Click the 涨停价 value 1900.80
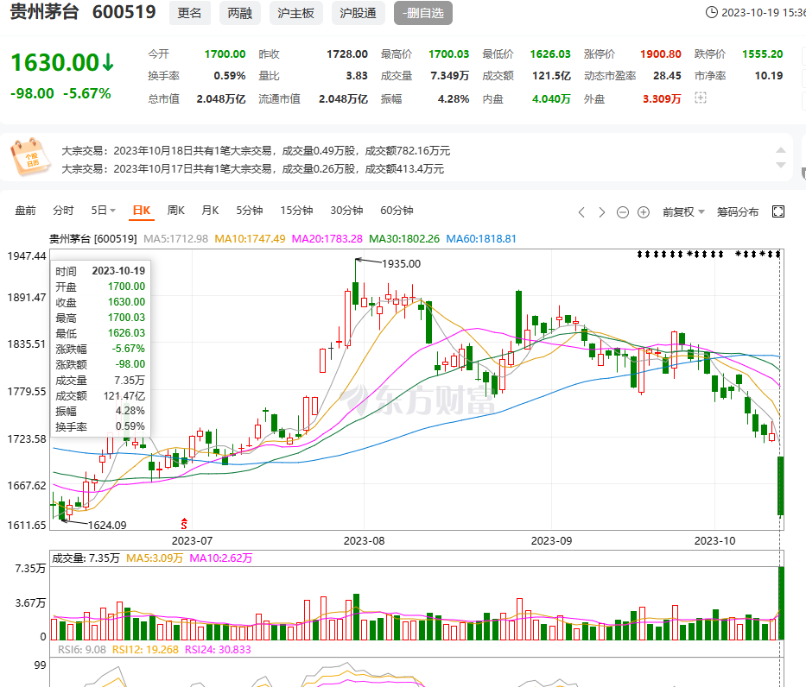806x687 pixels. click(661, 54)
